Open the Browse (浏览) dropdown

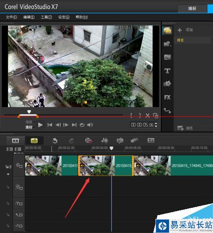point(185,128)
